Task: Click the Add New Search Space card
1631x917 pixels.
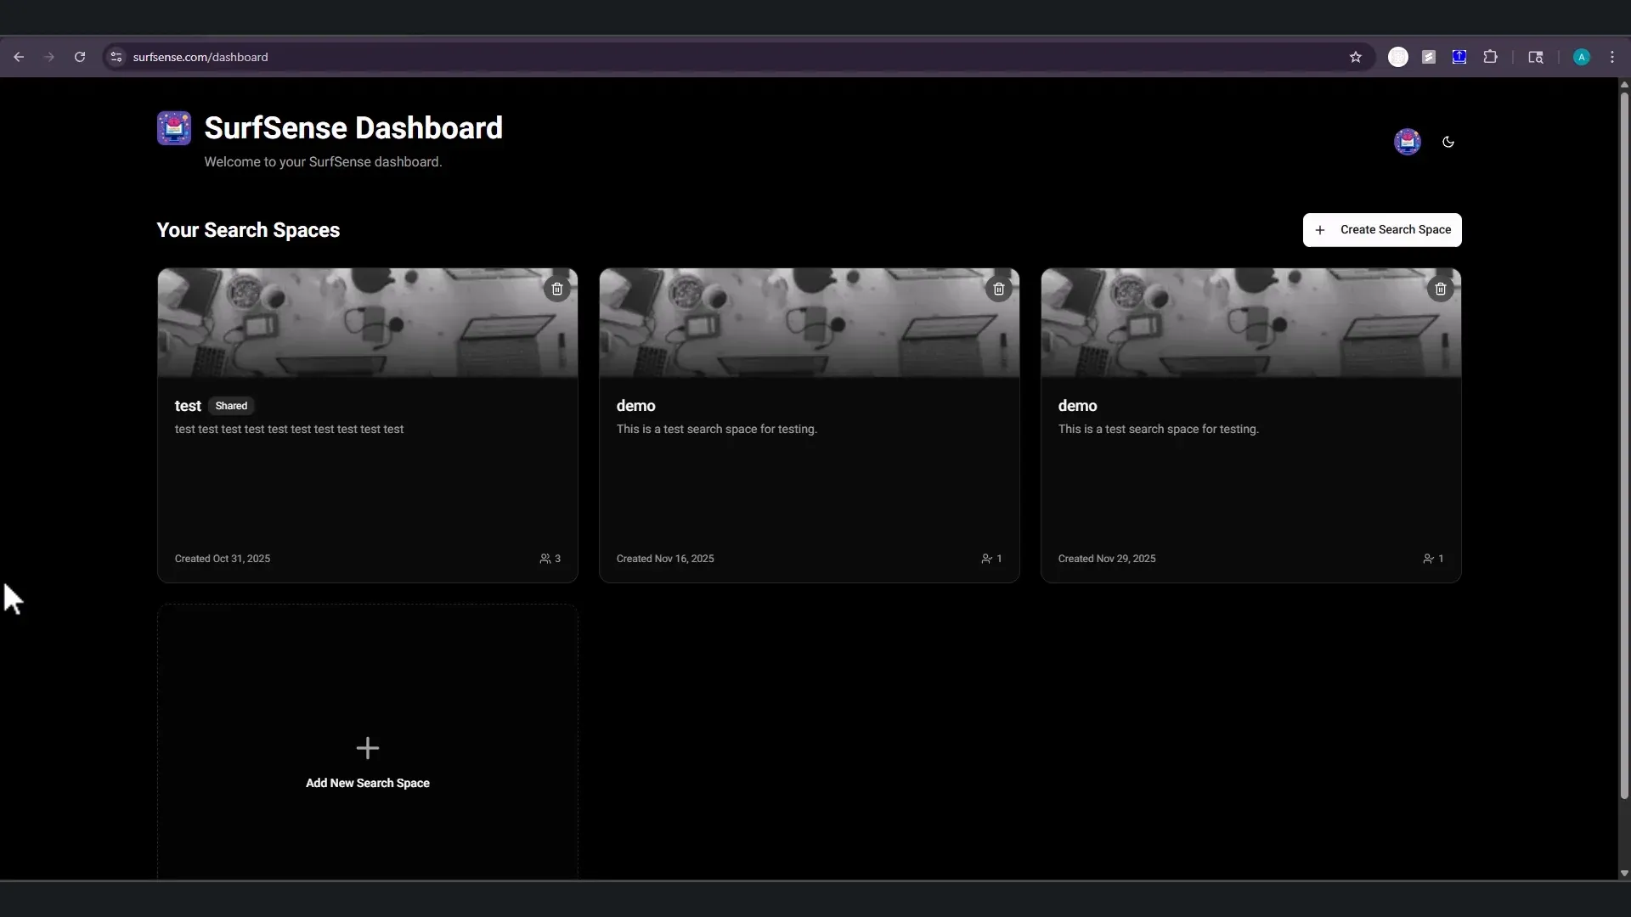Action: (368, 743)
